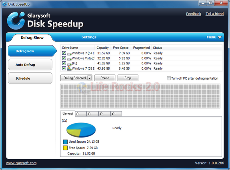Open the Tell a friend link

tap(214, 14)
